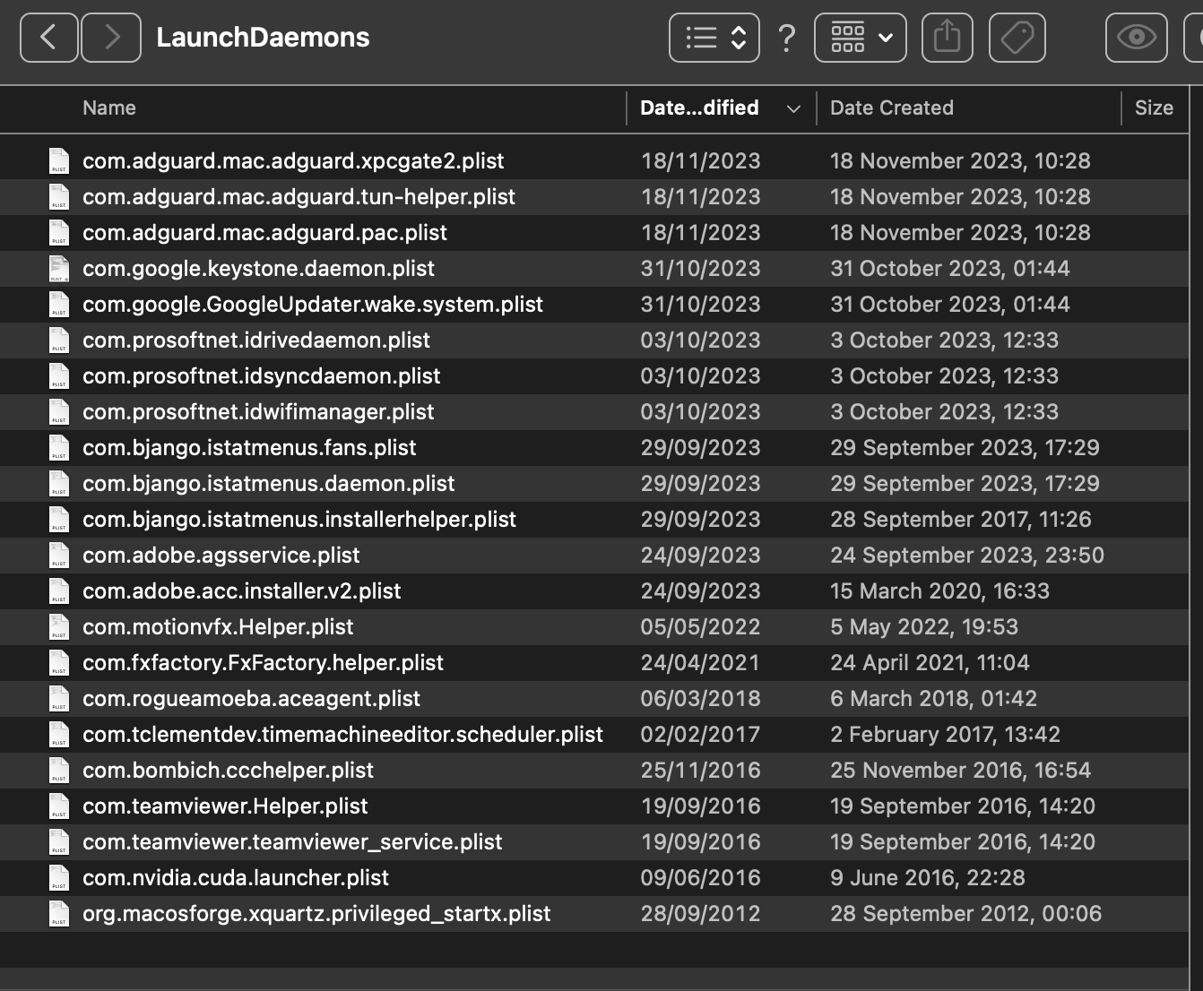This screenshot has height=991, width=1203.
Task: Click the LaunchDaemons folder title in toolbar
Action: (x=263, y=38)
